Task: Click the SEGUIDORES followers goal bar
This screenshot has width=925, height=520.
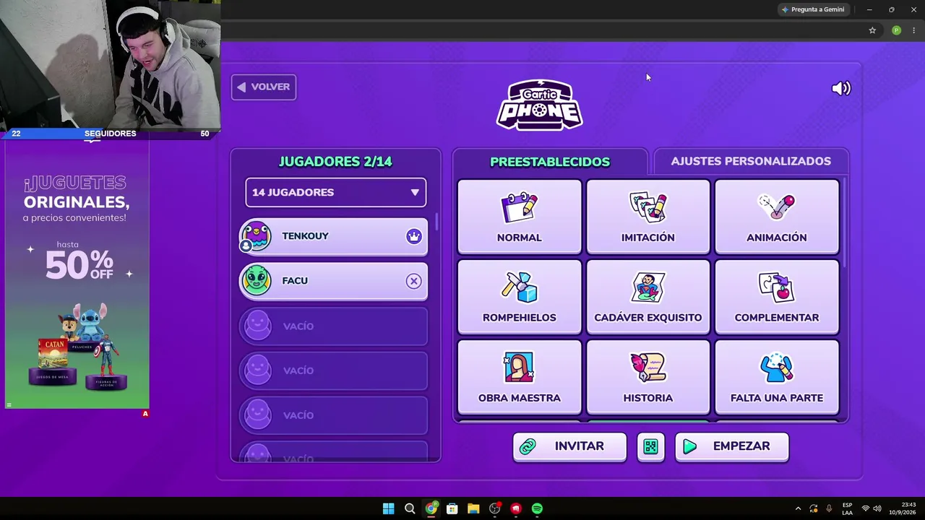Action: pyautogui.click(x=110, y=134)
